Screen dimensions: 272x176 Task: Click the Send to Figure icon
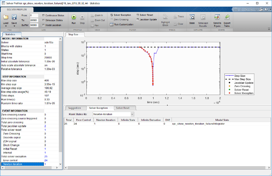click(x=217, y=17)
